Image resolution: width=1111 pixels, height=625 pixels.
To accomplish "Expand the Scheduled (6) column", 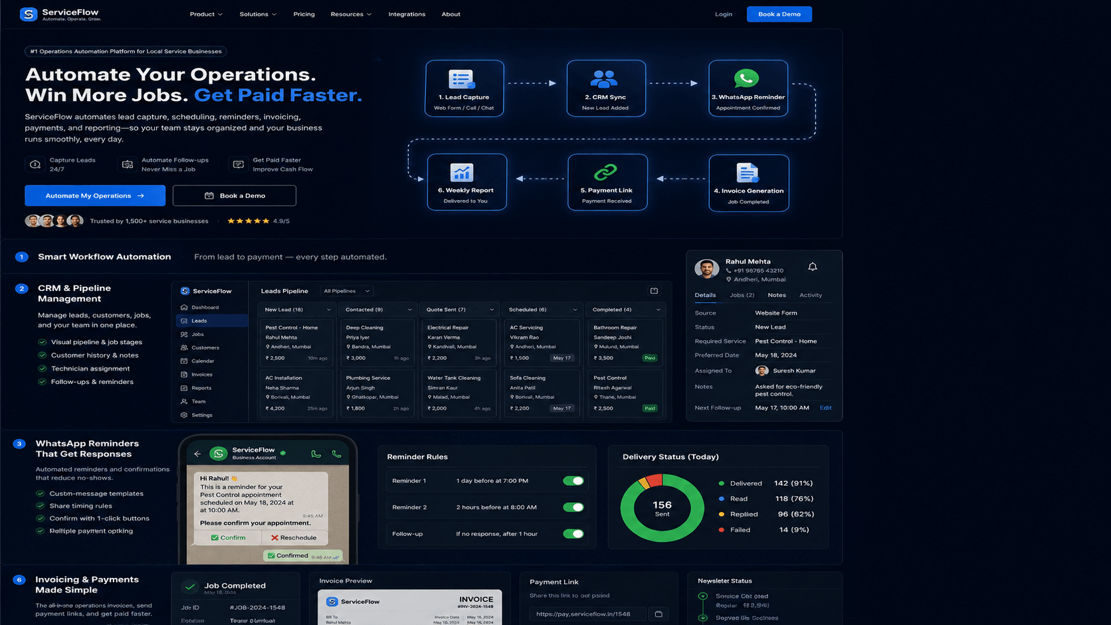I will tap(575, 310).
